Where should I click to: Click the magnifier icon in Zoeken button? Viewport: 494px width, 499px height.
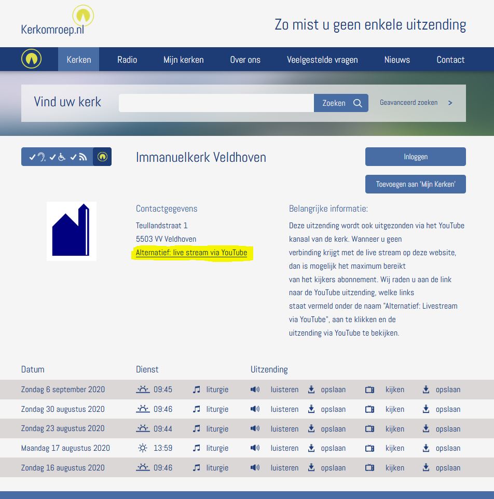click(x=358, y=103)
